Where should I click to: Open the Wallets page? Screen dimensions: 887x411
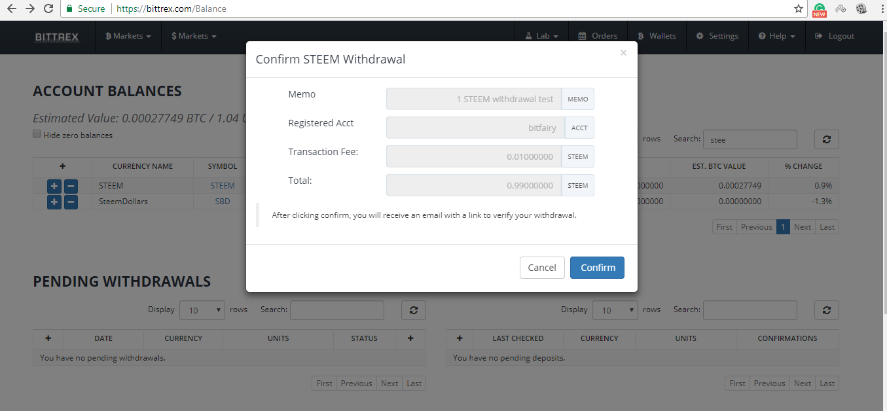[657, 36]
